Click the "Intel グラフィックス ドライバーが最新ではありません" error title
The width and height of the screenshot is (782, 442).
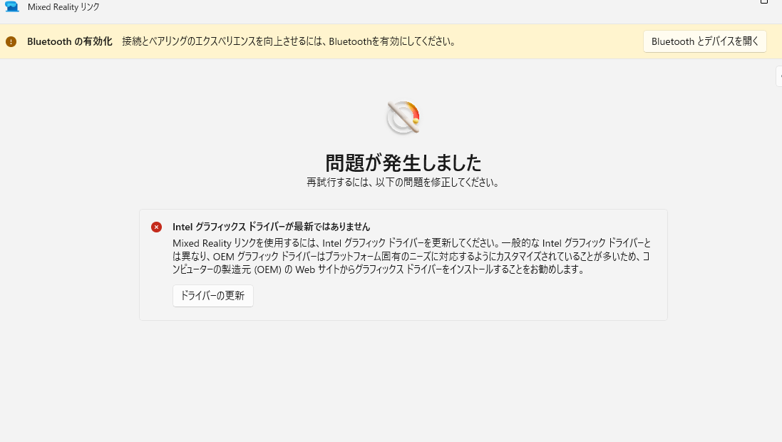coord(271,227)
